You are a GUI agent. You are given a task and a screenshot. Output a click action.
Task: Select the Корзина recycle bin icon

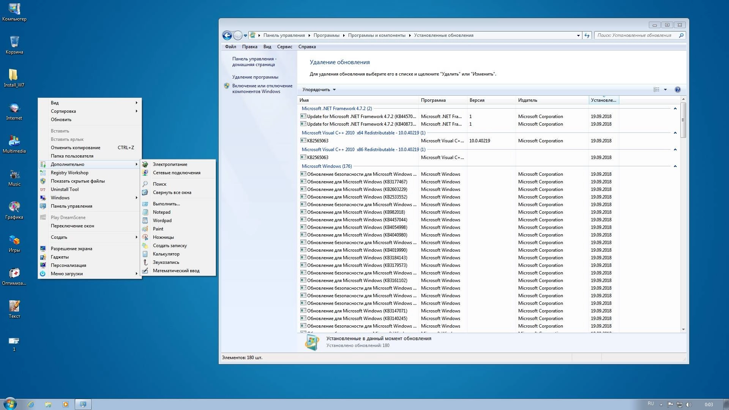tap(14, 45)
